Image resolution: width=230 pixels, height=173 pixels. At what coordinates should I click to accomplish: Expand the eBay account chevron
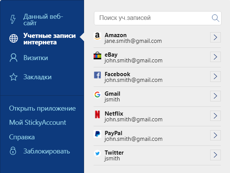click(x=215, y=57)
